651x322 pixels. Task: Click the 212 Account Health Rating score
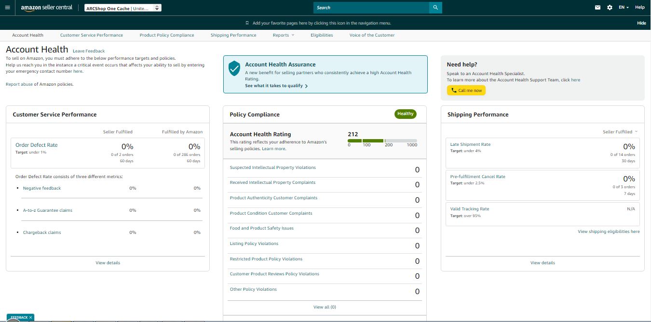[x=353, y=134]
